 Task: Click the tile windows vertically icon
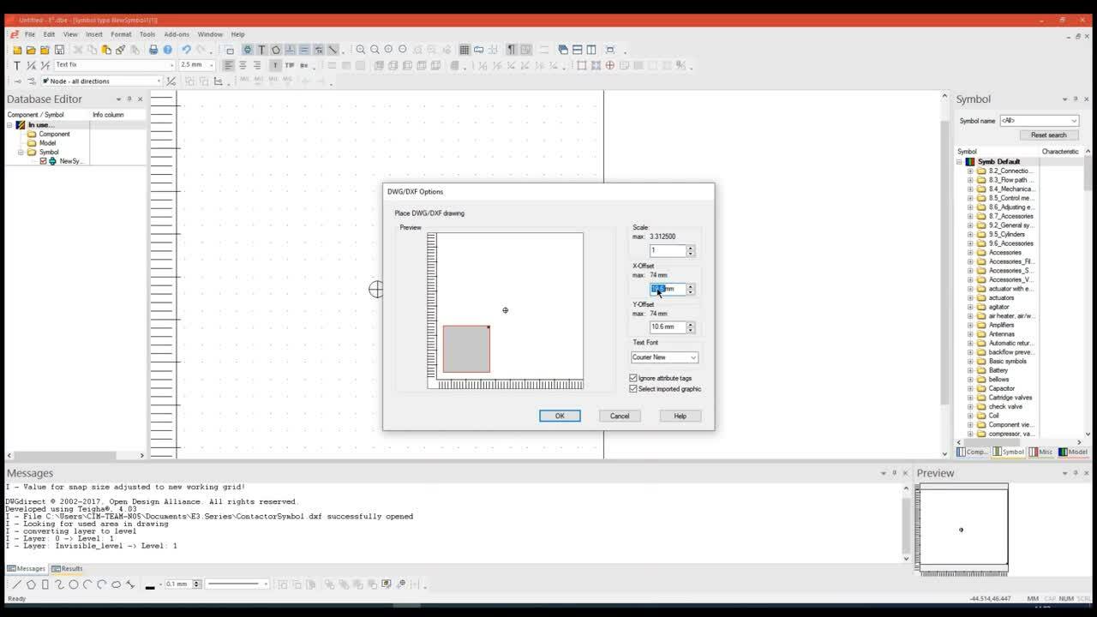tap(591, 50)
